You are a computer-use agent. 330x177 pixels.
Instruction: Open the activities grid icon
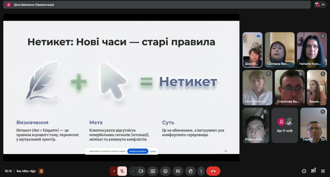coord(323,171)
